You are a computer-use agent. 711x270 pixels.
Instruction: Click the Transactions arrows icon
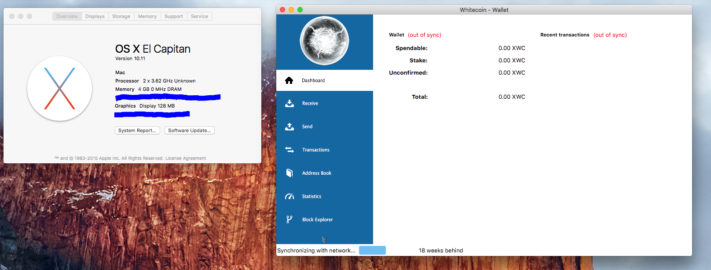(x=290, y=150)
